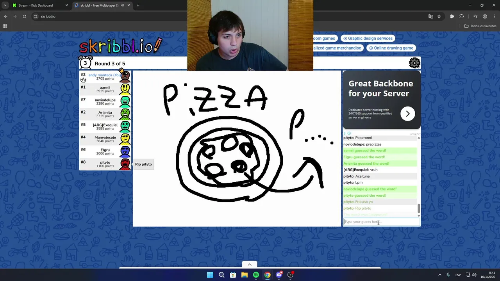Open OBS from taskbar

(x=290, y=275)
